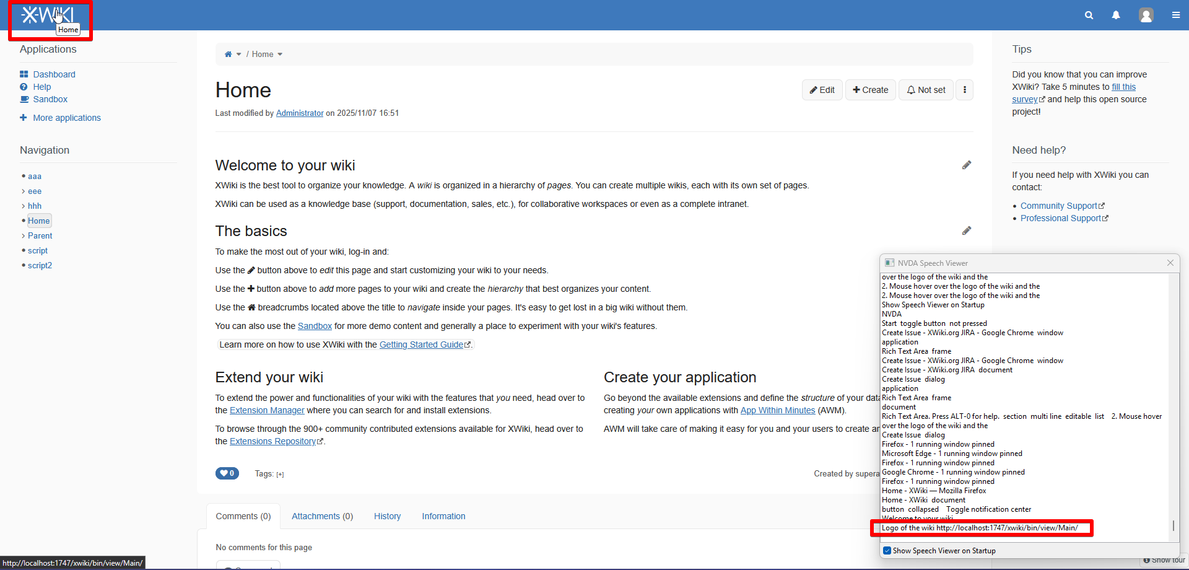Open the more actions vertical dots menu
This screenshot has height=570, width=1189.
(964, 90)
